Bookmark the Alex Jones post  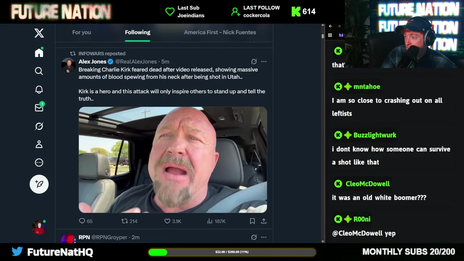252,221
